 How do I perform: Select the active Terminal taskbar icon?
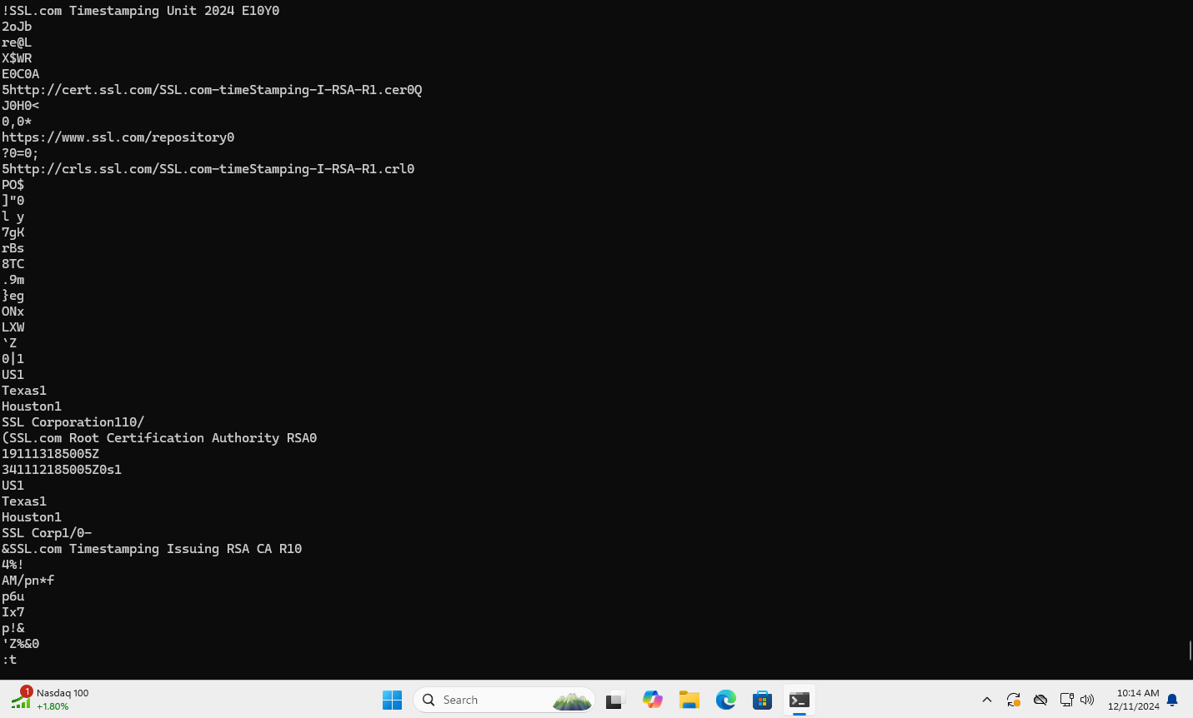pyautogui.click(x=799, y=700)
